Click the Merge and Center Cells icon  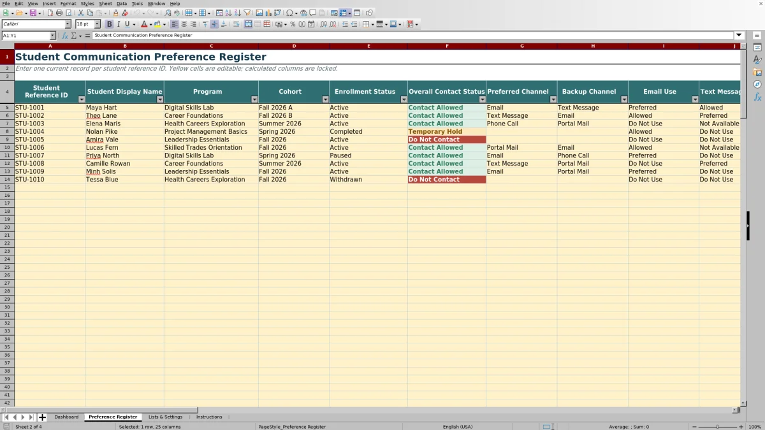249,24
